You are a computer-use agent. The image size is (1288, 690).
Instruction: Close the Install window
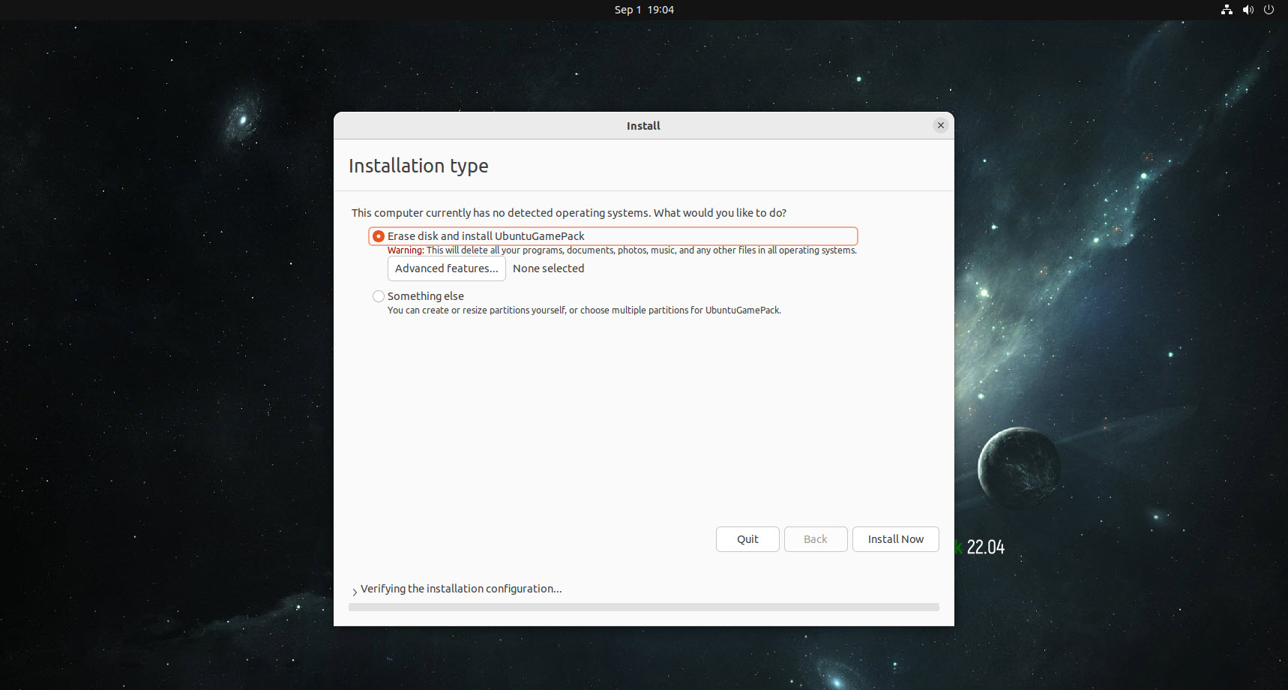click(x=940, y=125)
